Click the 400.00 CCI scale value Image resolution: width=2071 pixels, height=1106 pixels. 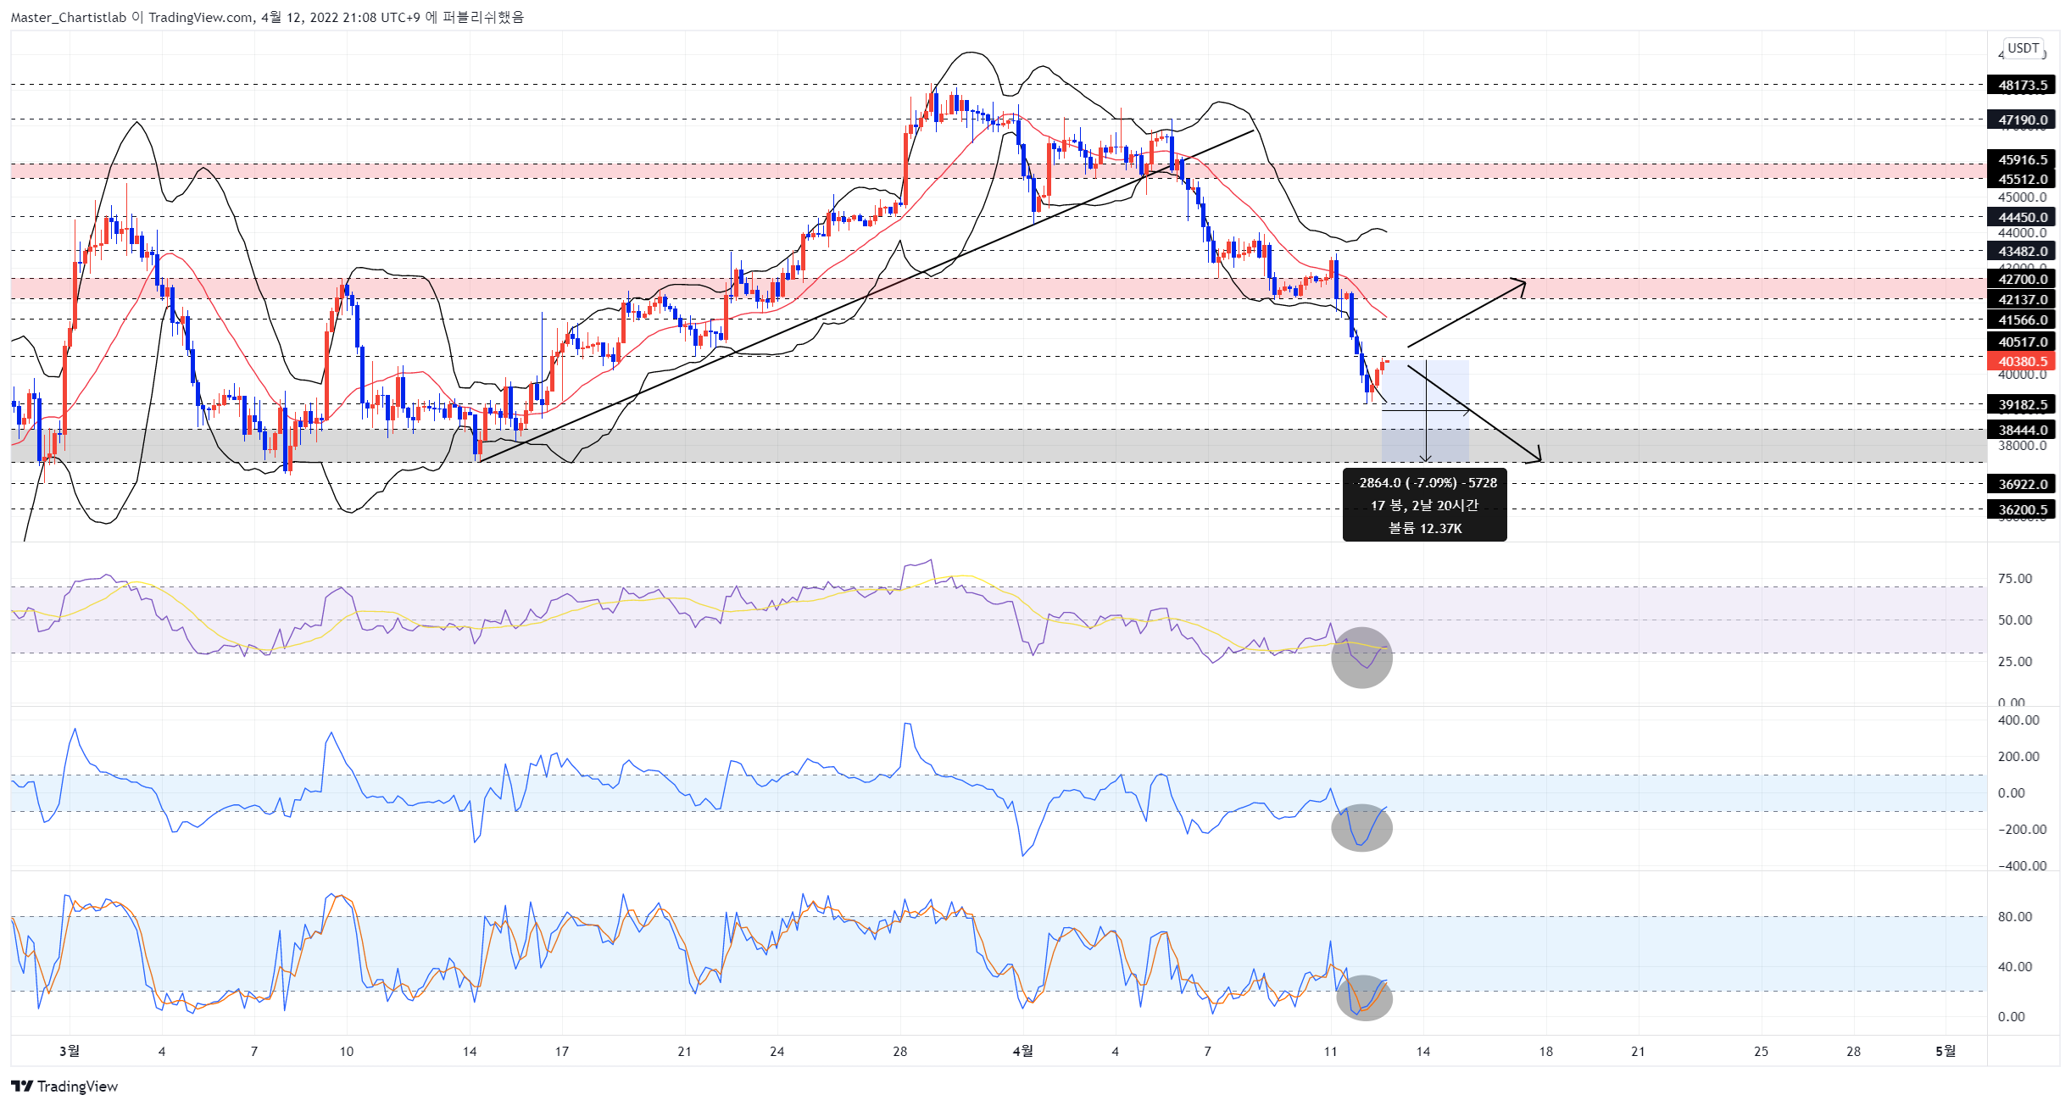click(x=2018, y=720)
